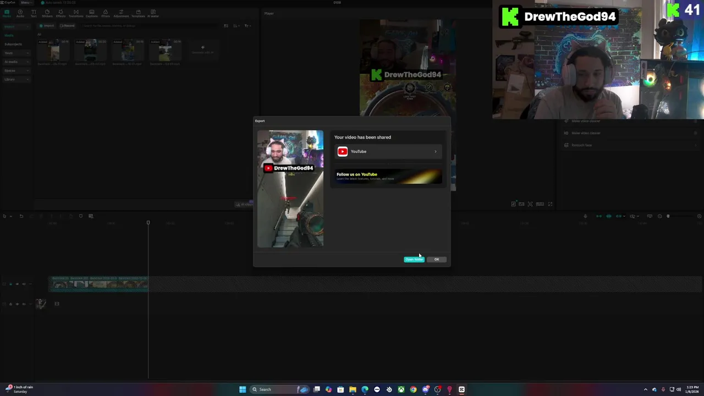This screenshot has width=704, height=396.
Task: Click Open folder in the Export dialog
Action: [414, 260]
